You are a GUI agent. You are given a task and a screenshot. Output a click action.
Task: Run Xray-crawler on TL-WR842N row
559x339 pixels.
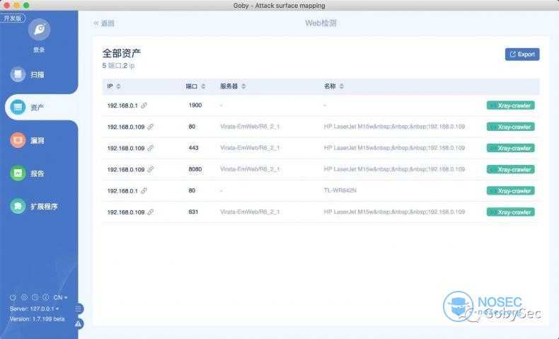(510, 191)
